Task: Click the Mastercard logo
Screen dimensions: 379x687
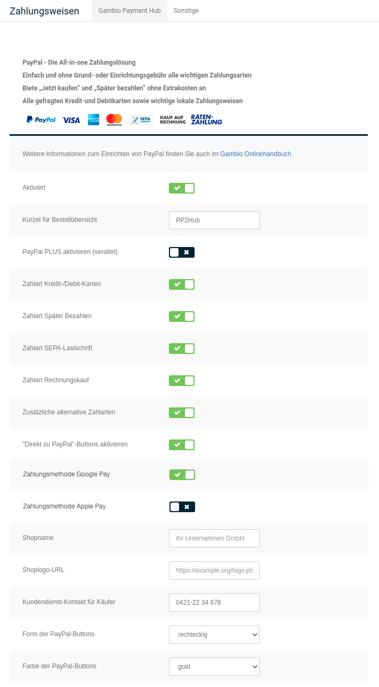Action: (114, 120)
